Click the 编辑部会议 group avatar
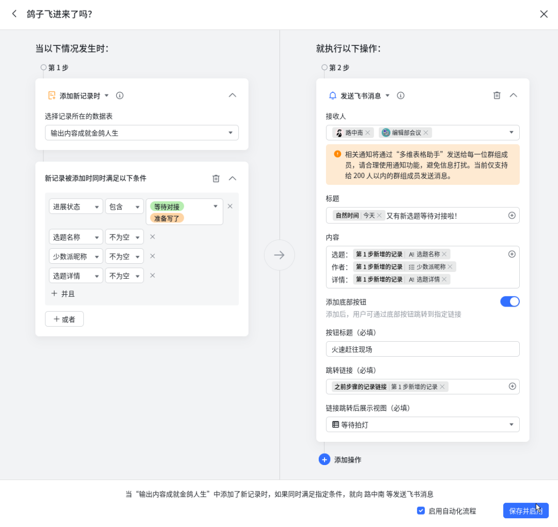This screenshot has width=558, height=527. (386, 133)
